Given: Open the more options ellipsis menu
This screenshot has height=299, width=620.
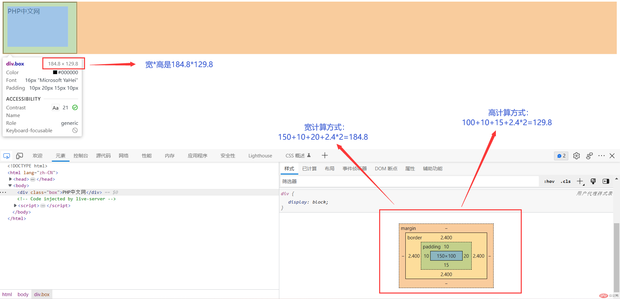Looking at the screenshot, I should 601,156.
